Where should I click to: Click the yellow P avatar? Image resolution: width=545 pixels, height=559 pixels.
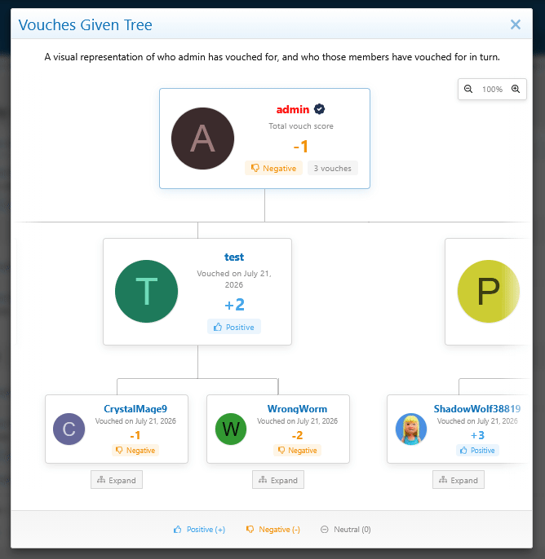488,291
